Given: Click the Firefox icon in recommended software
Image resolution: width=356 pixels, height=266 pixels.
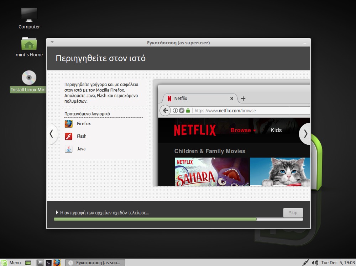Looking at the screenshot, I should 69,124.
